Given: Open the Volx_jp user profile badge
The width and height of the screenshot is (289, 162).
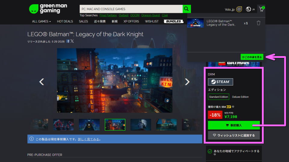Looking at the screenshot, I should coord(239,9).
